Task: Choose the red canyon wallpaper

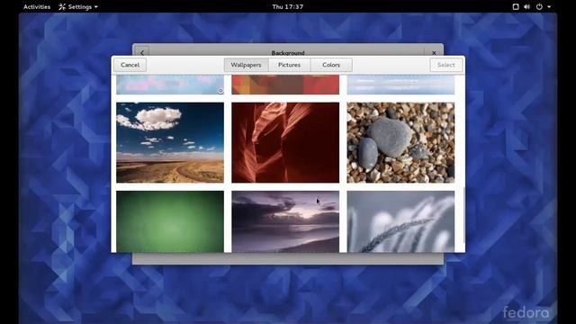Action: pyautogui.click(x=285, y=142)
